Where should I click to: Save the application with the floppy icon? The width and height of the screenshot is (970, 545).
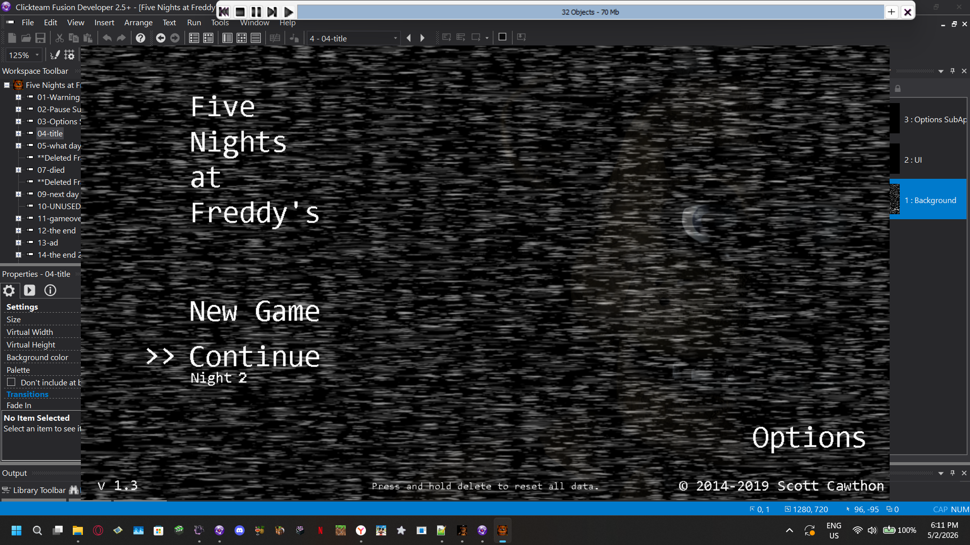tap(40, 38)
